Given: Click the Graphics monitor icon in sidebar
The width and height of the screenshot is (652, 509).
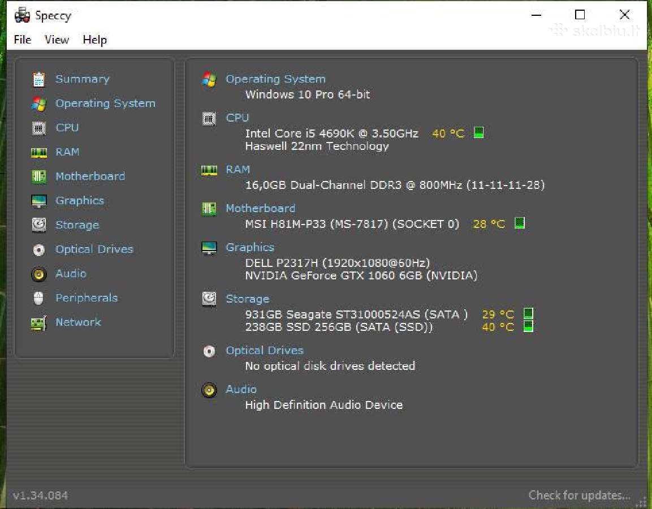Looking at the screenshot, I should [38, 201].
